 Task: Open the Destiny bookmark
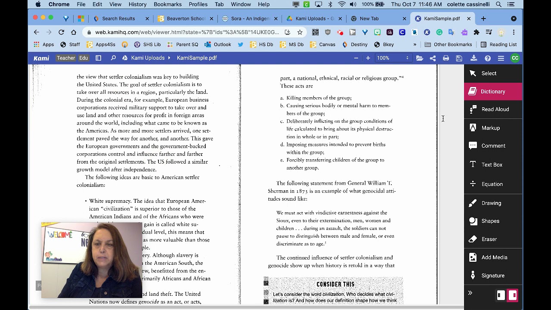(355, 44)
